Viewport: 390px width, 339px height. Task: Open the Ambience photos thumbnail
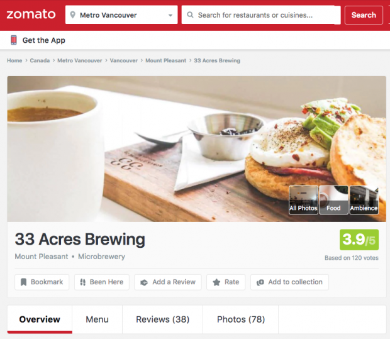point(364,200)
